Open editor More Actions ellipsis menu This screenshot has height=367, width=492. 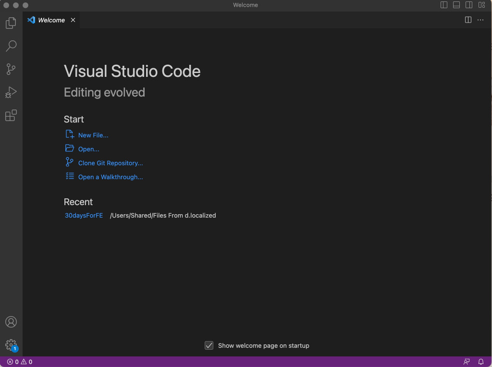(x=480, y=20)
